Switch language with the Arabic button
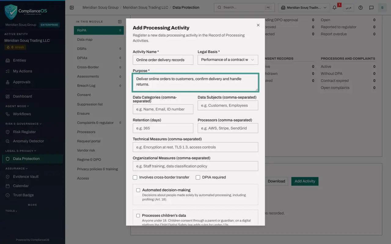 click(x=349, y=8)
